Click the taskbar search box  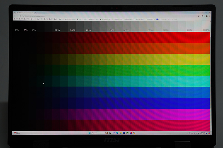coord(97,133)
